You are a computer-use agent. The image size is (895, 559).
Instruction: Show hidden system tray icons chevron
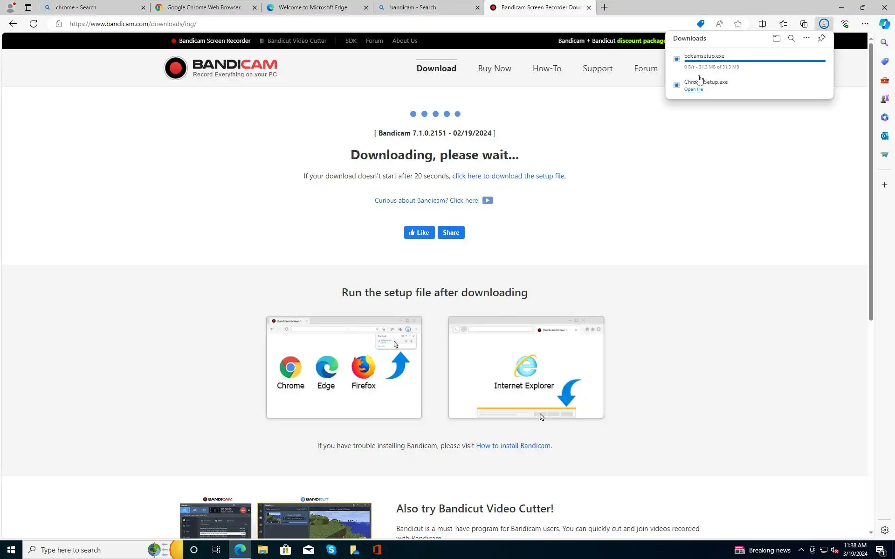pos(801,550)
